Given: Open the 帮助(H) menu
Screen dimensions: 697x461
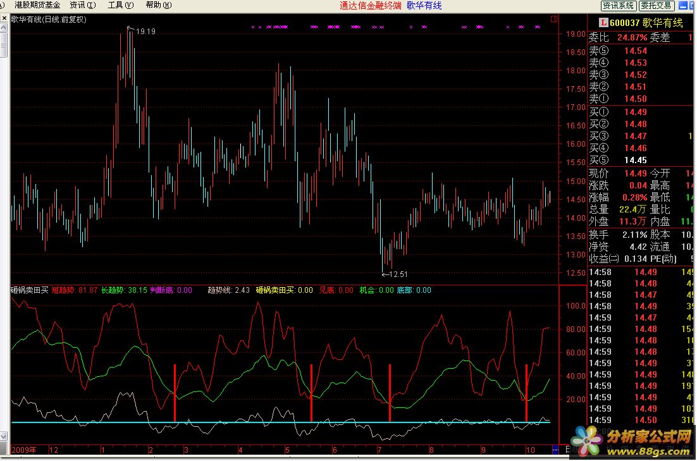Looking at the screenshot, I should pyautogui.click(x=159, y=5).
